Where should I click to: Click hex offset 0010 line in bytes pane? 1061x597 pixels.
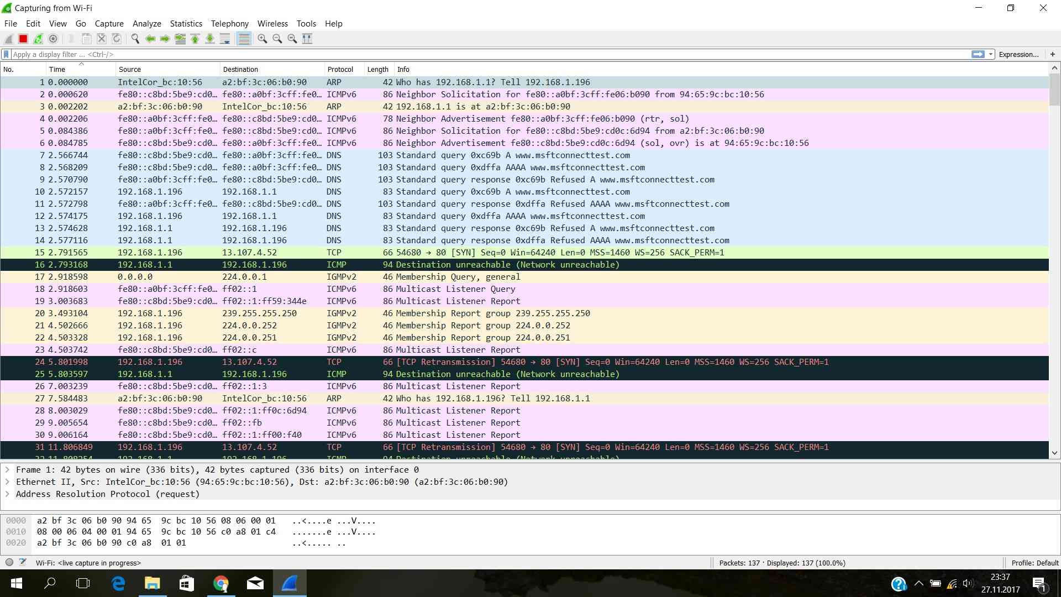[191, 532]
